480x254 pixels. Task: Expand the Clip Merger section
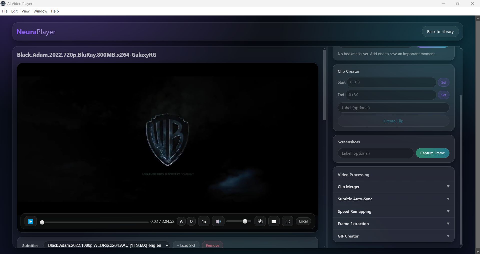tap(393, 187)
